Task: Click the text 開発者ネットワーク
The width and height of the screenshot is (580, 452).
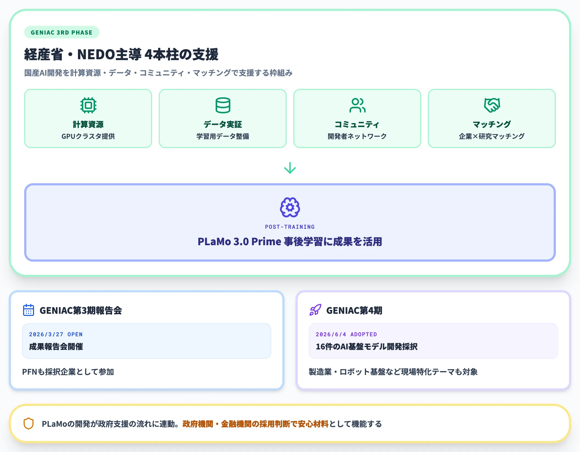Action: point(357,136)
